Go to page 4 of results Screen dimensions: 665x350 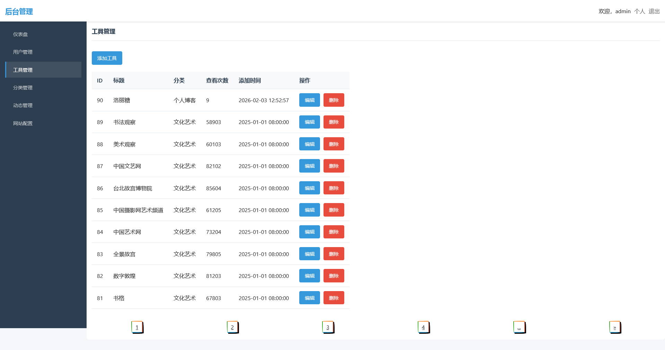tap(423, 327)
